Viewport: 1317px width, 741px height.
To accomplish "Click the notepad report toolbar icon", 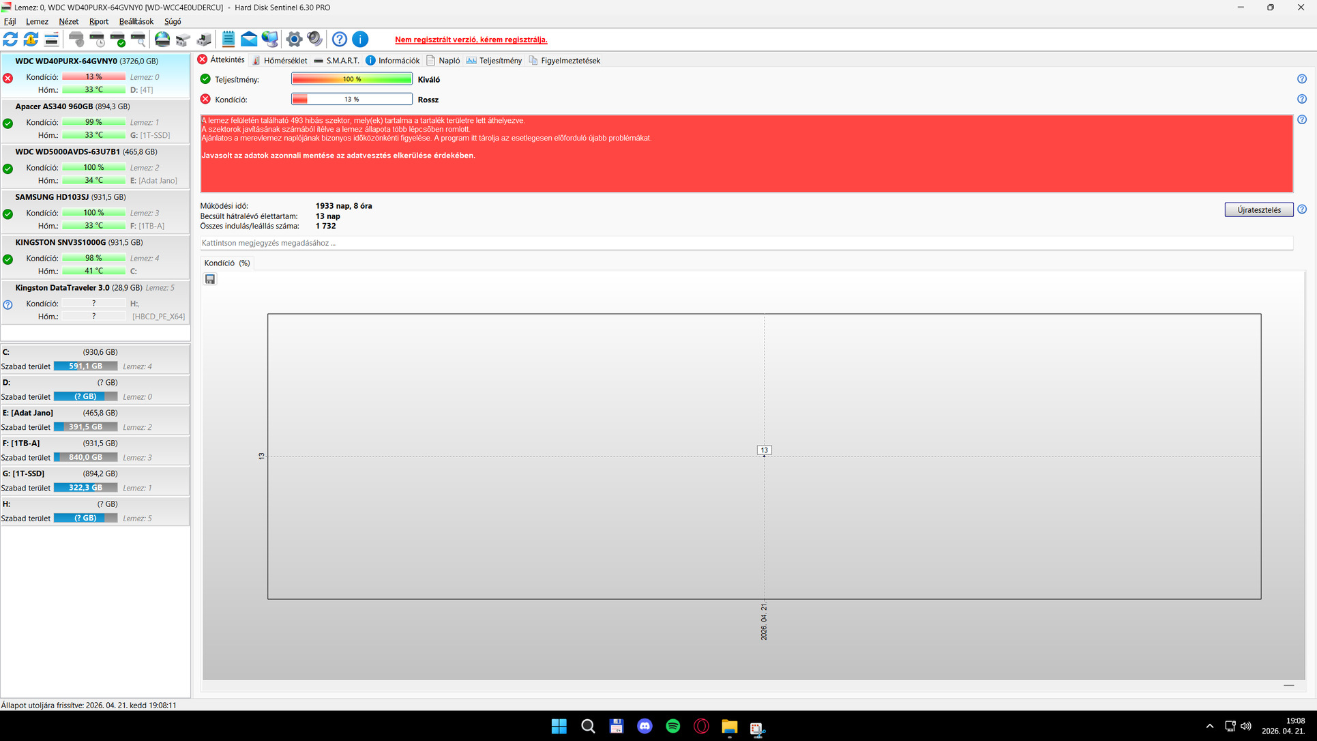I will [x=228, y=40].
